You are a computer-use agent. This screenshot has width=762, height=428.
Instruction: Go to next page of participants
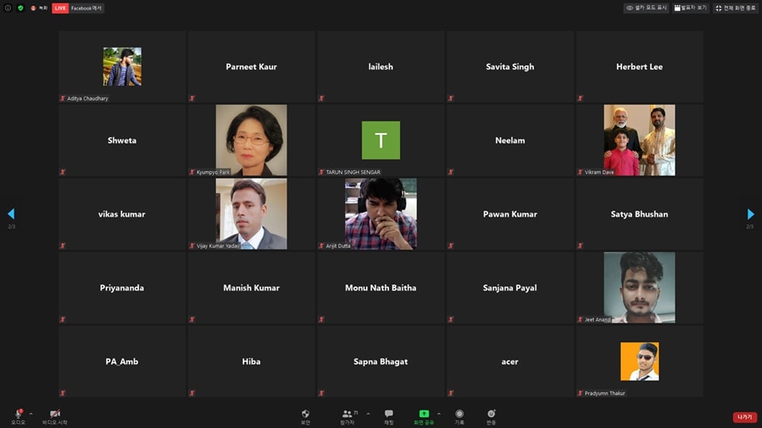(x=750, y=214)
